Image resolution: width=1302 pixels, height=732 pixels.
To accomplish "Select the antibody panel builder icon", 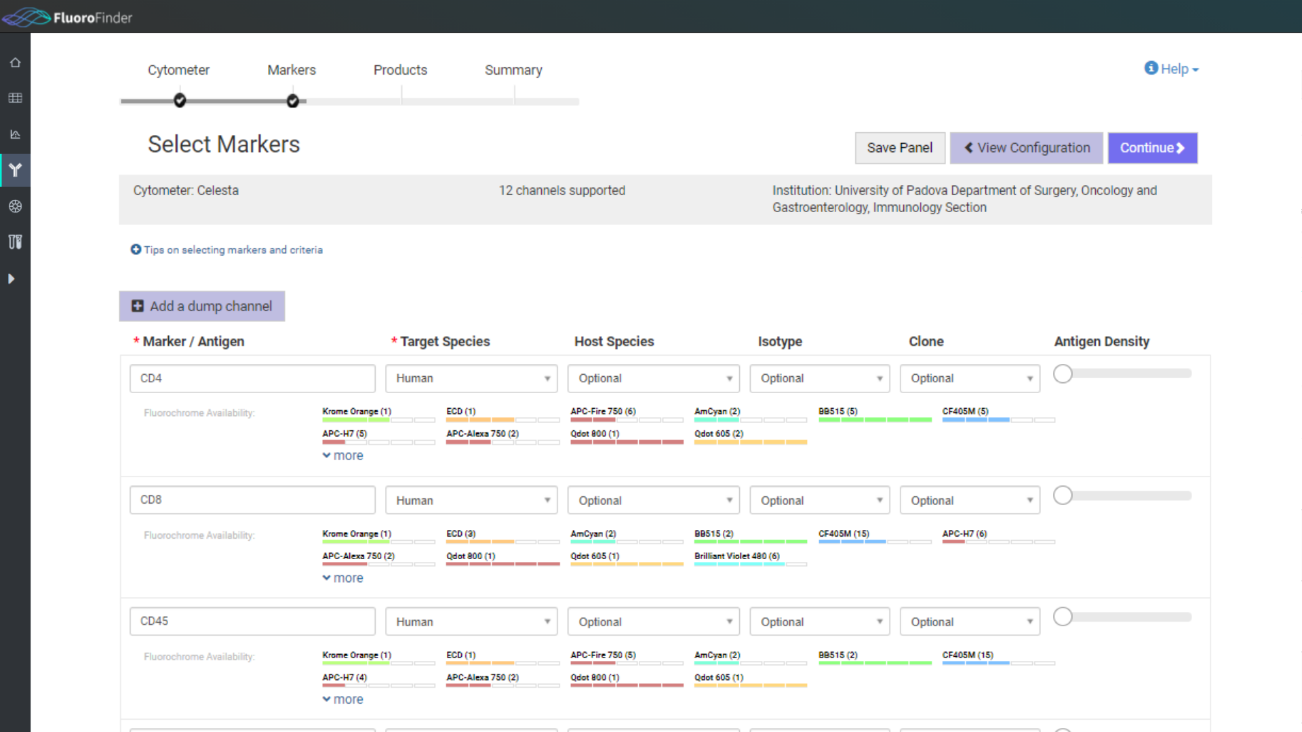I will tap(15, 170).
